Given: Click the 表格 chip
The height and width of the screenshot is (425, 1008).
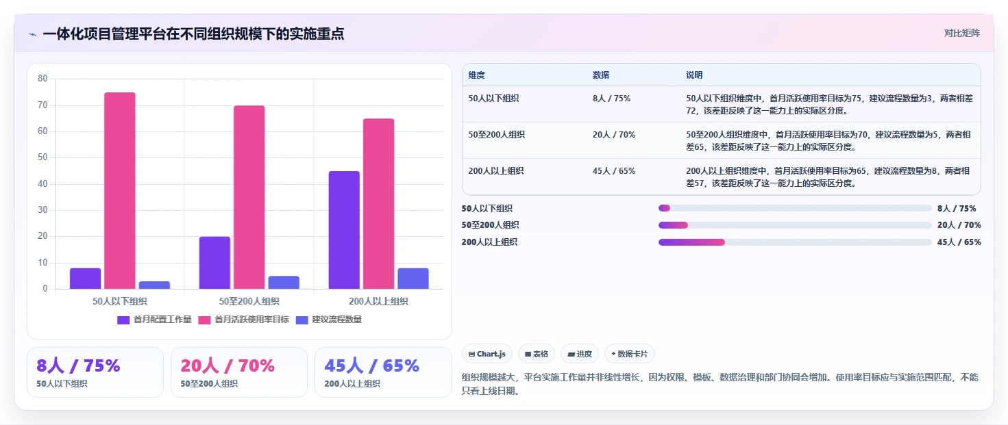Looking at the screenshot, I should click(x=537, y=354).
